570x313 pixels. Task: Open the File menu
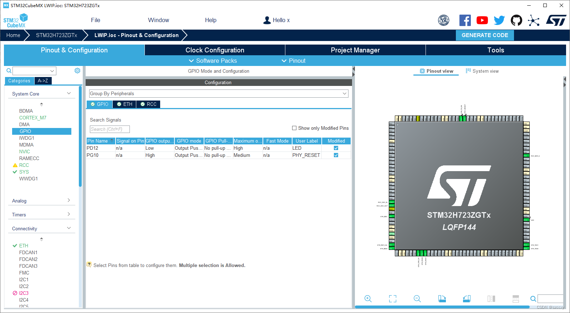pos(96,20)
